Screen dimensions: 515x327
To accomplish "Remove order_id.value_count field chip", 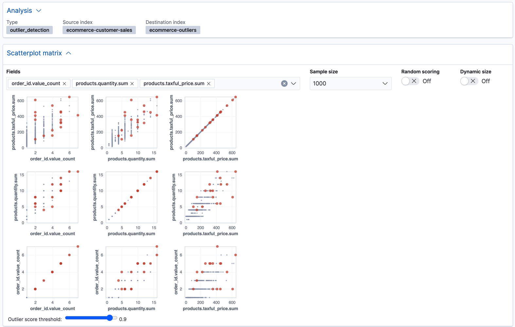I will 64,83.
